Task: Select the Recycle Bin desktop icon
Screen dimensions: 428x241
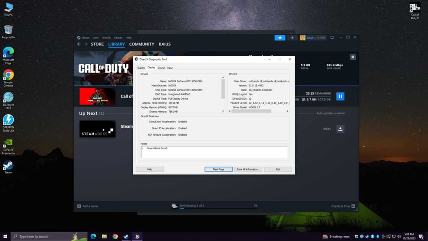Action: point(8,32)
